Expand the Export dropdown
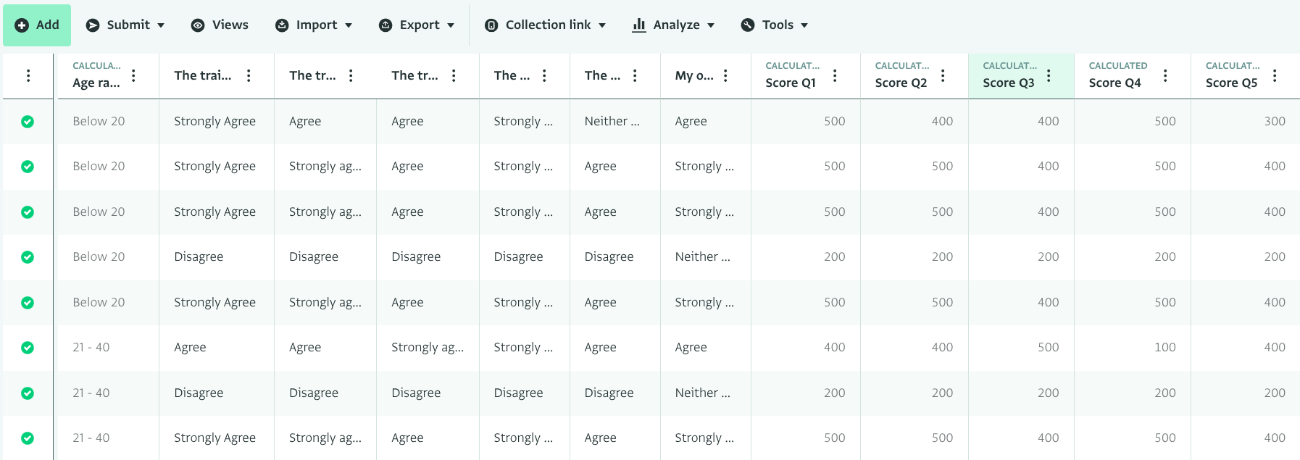Screen dimensions: 1300x460 (417, 25)
